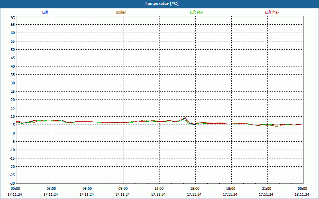Click the 21:00 time axis label
Viewport: 319px width, 199px height.
pos(266,189)
